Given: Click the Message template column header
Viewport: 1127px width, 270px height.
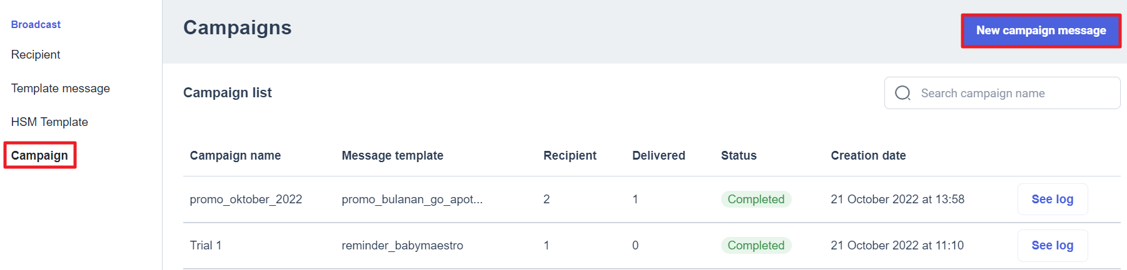Looking at the screenshot, I should pyautogui.click(x=392, y=155).
